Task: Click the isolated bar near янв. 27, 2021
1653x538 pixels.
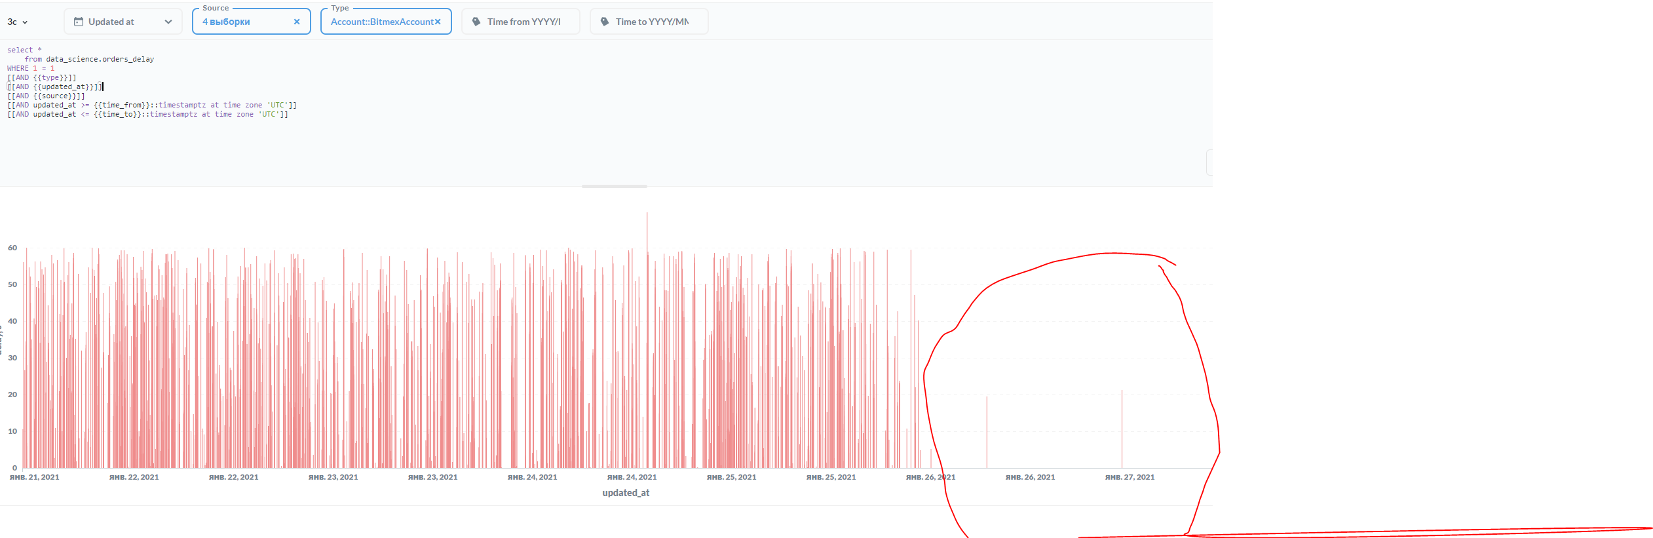Action: tap(1122, 429)
